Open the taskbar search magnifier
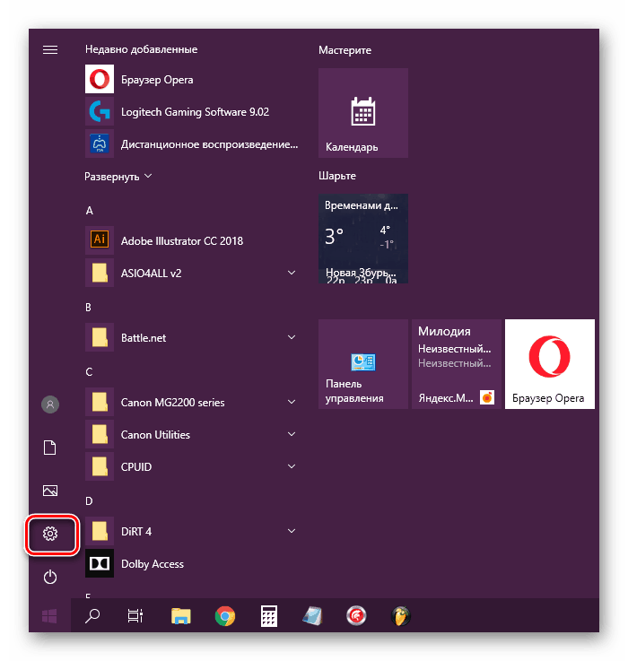The width and height of the screenshot is (628, 661). click(x=92, y=616)
